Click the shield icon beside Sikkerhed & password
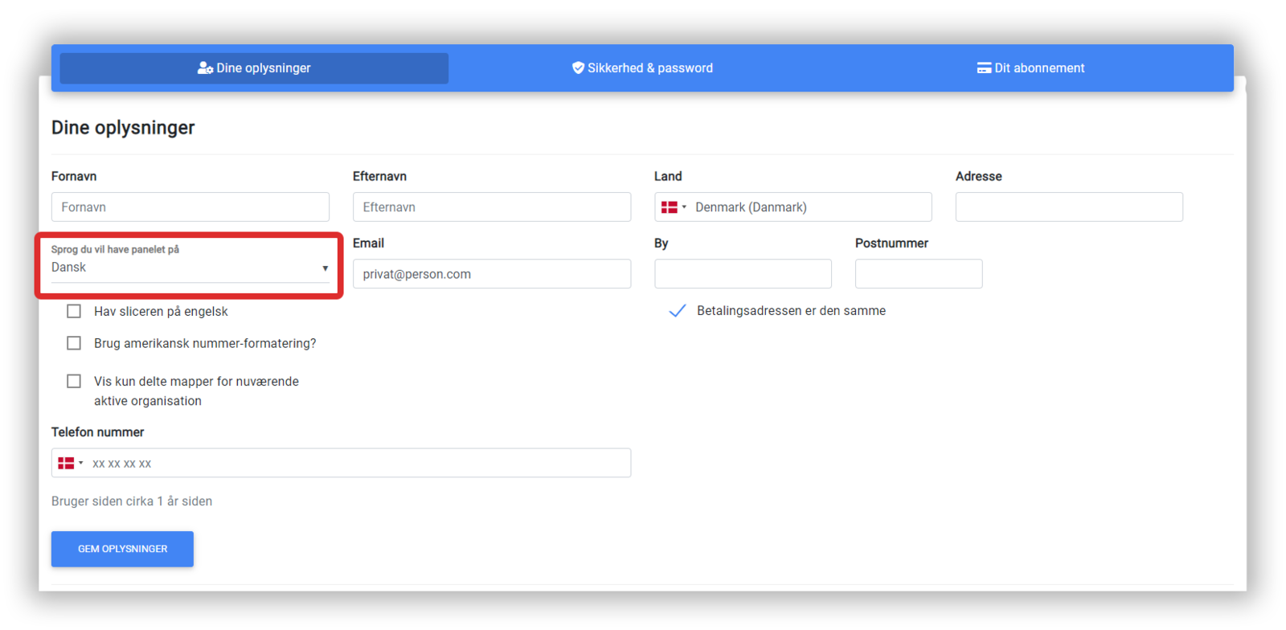 point(578,68)
